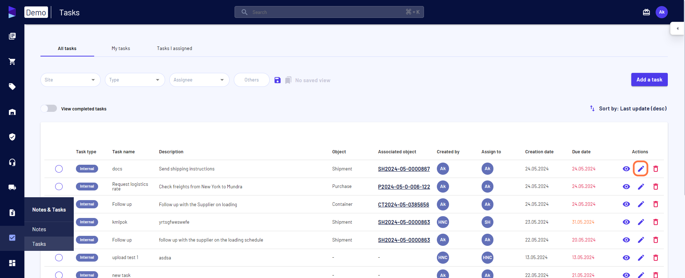
Task: Open the shield checkmark sidebar icon
Action: click(12, 137)
